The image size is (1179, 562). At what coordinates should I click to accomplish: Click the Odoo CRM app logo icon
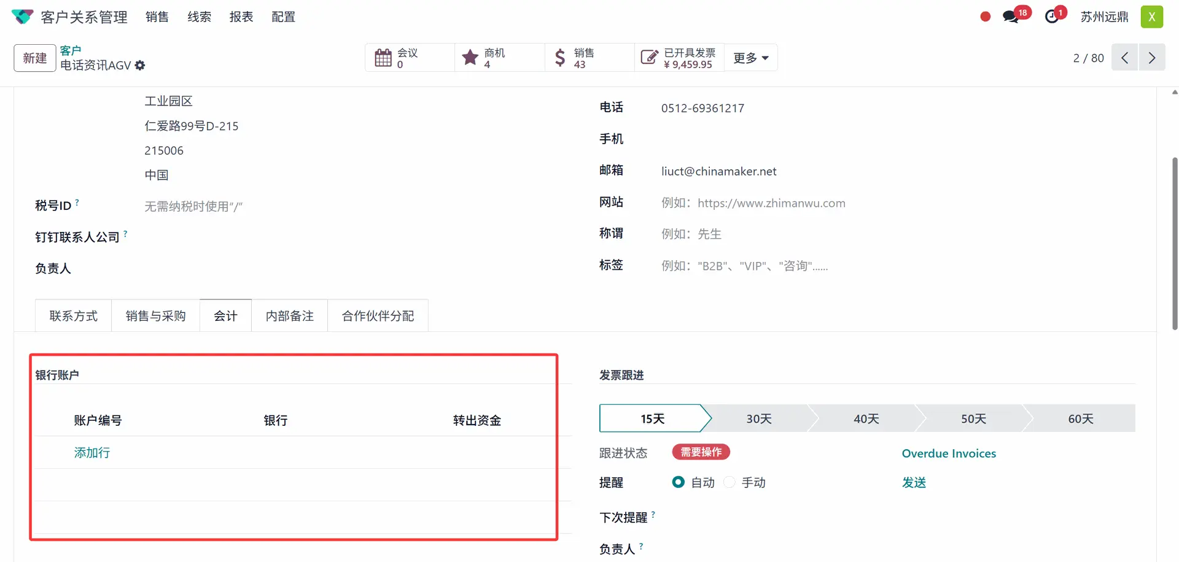pyautogui.click(x=22, y=17)
